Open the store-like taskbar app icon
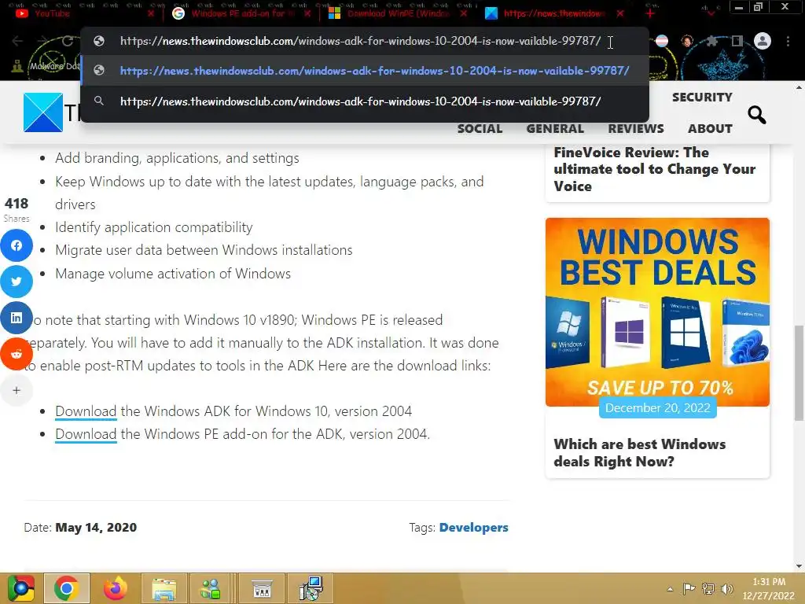 [262, 588]
